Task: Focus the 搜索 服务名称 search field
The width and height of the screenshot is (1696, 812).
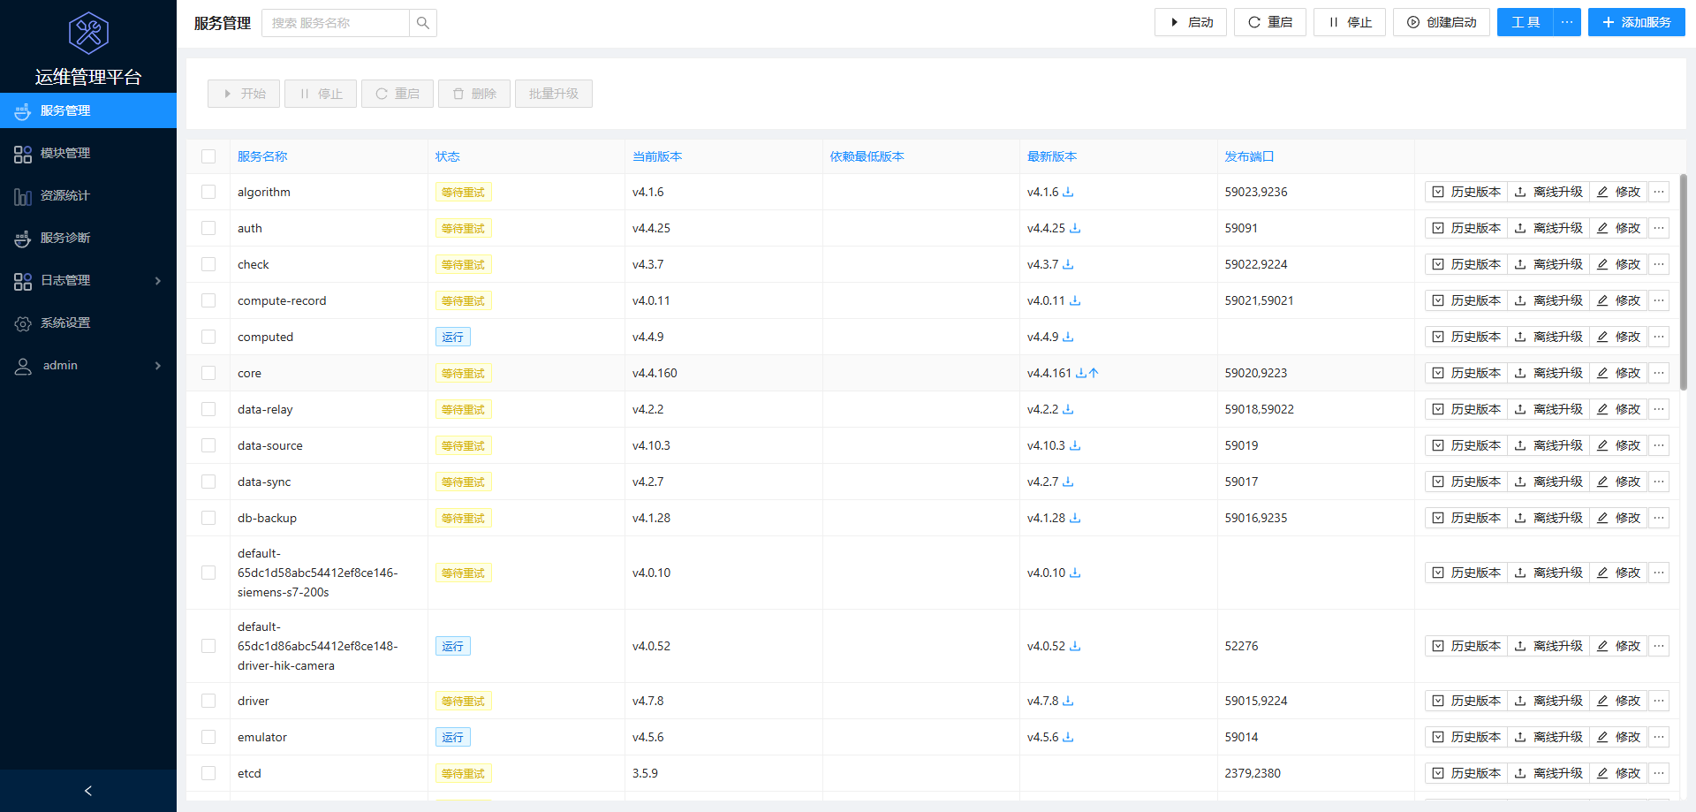Action: pos(336,23)
